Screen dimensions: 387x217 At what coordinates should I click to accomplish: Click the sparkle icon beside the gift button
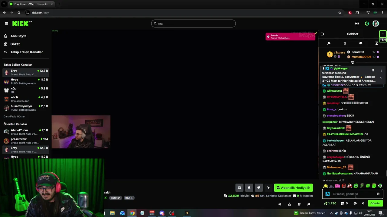point(268,188)
